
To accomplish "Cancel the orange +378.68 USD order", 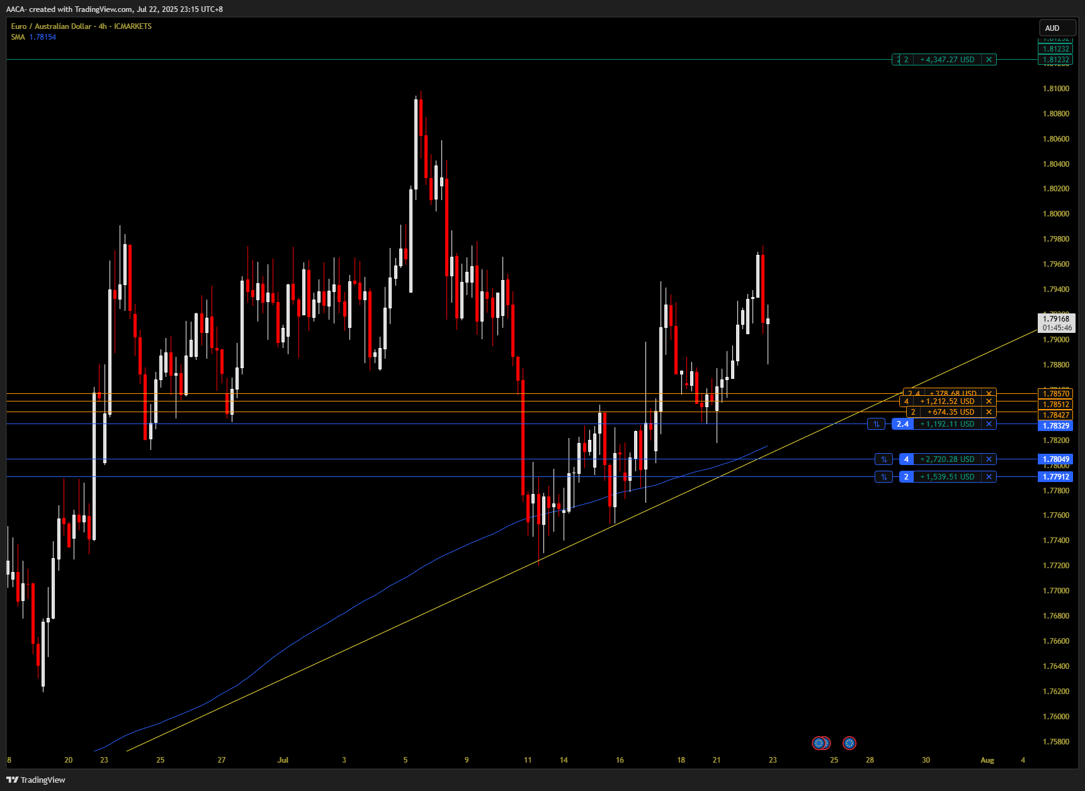I will (x=989, y=393).
